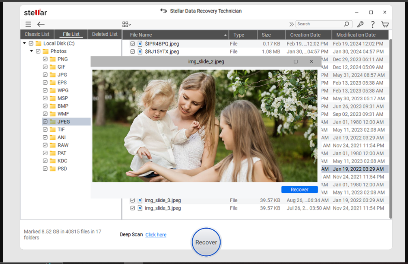Click the back arrow navigation icon
Screen dimensions: 408x264
coord(41,24)
